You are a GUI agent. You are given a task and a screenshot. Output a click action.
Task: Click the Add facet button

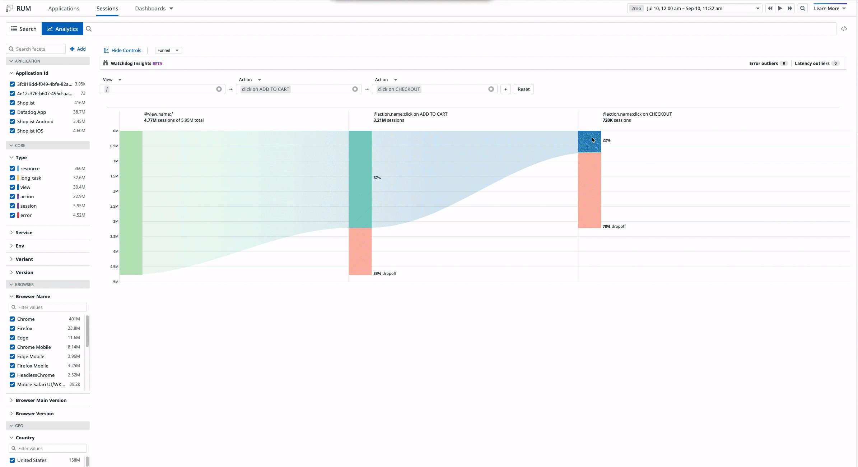[78, 49]
